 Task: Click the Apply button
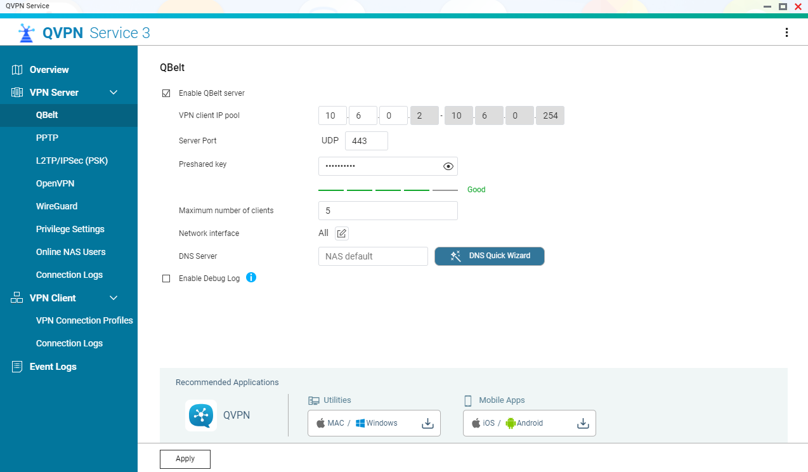point(185,459)
